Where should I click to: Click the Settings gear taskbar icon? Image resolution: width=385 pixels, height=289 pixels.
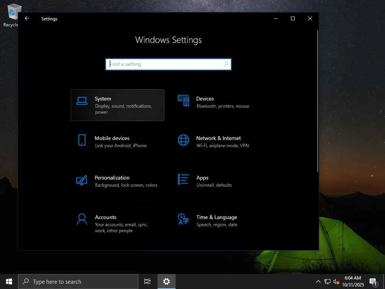[167, 281]
